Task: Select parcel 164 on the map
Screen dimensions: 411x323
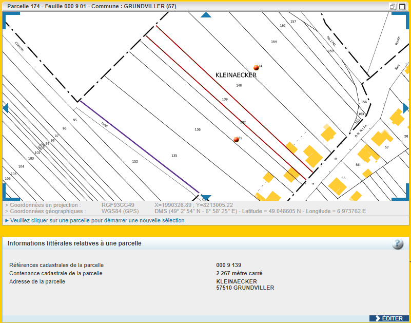Action: point(273,42)
